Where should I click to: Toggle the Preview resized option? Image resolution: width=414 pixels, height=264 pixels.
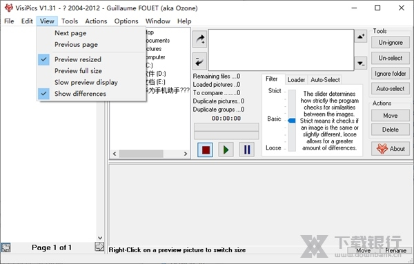pos(92,59)
